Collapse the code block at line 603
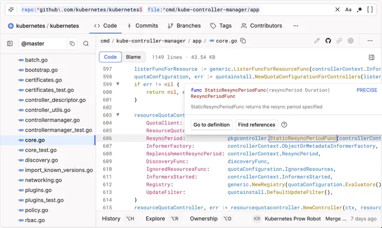Viewport: 382px width, 228px height. [118, 115]
